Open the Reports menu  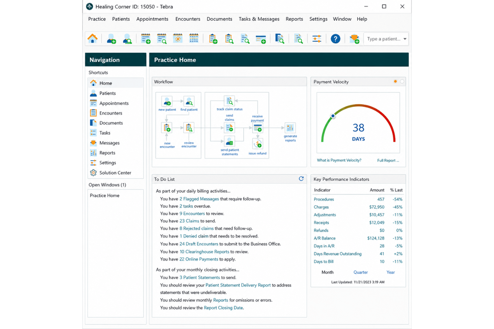tap(294, 19)
